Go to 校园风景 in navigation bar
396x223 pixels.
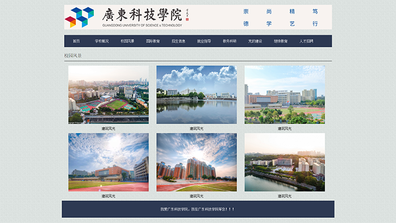[127, 41]
